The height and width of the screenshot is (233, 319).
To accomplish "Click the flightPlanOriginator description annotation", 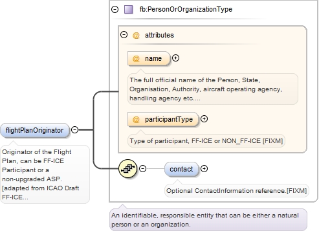I will click(x=45, y=174).
